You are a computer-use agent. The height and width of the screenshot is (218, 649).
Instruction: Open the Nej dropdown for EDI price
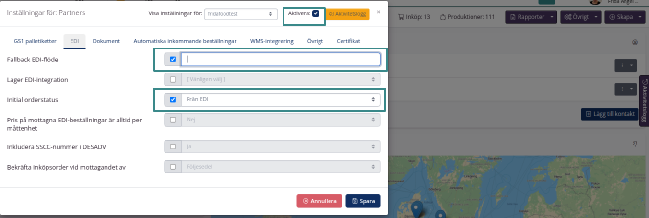coord(281,120)
